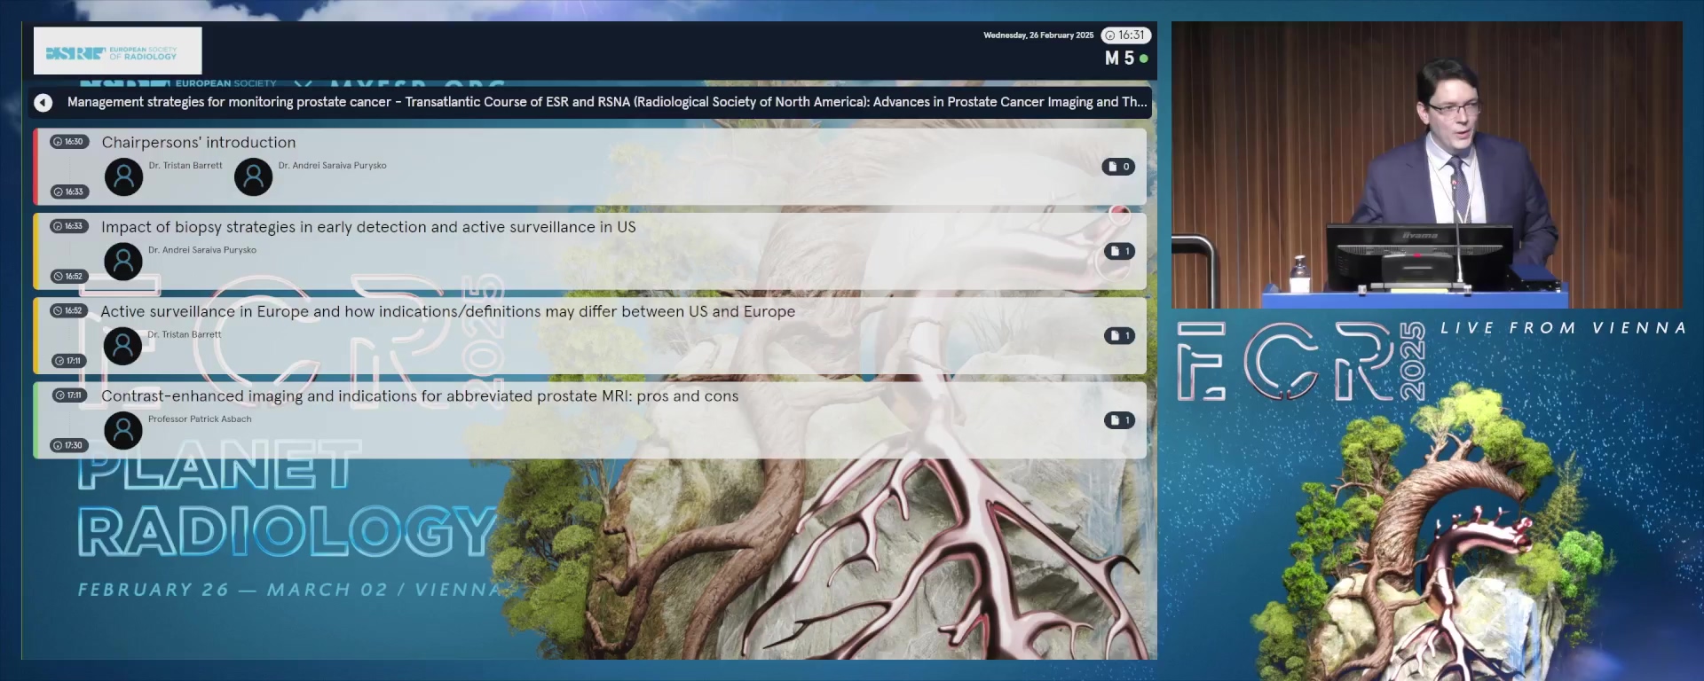Click Tristan Barrett avatar in Active surveillance row

[x=123, y=345]
